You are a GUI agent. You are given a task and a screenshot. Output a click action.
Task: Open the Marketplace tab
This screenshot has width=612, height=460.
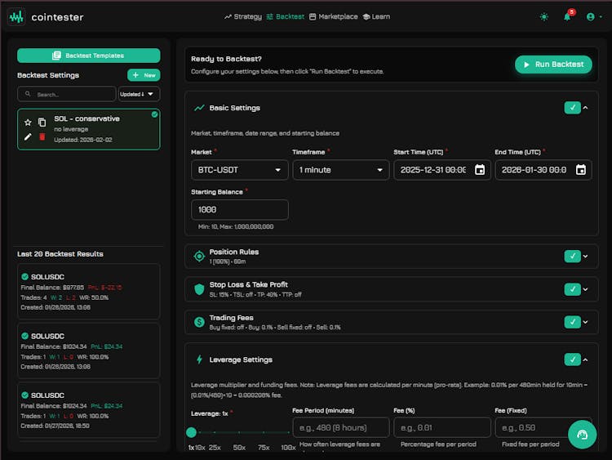pyautogui.click(x=333, y=16)
